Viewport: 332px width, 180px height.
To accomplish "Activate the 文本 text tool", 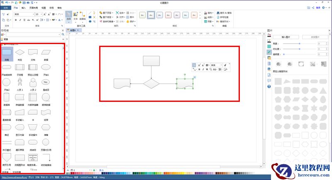I will [x=76, y=17].
